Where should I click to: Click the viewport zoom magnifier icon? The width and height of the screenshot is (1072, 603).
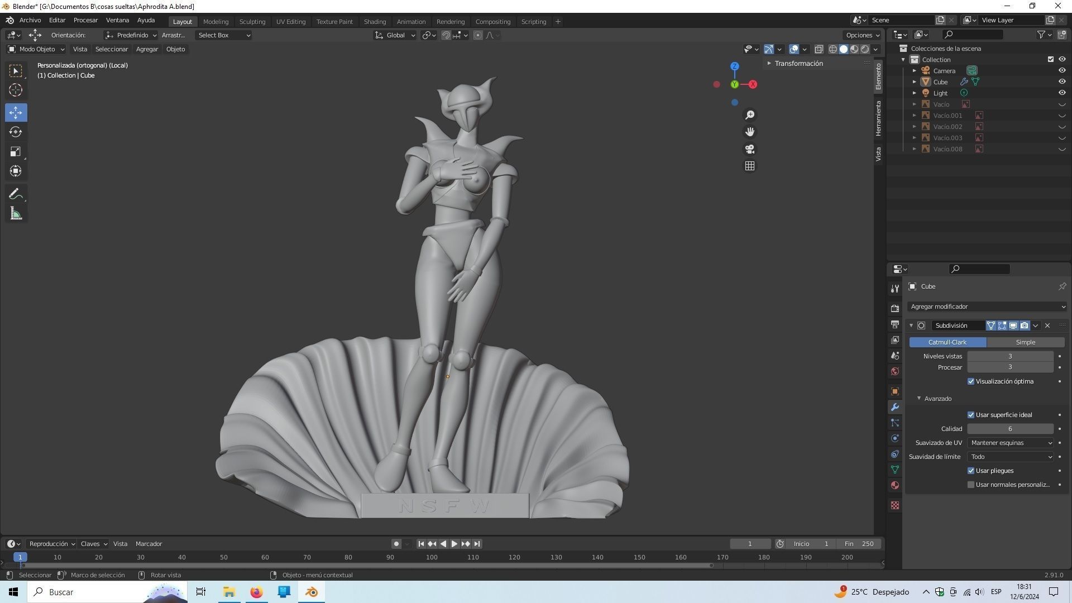[x=750, y=115]
